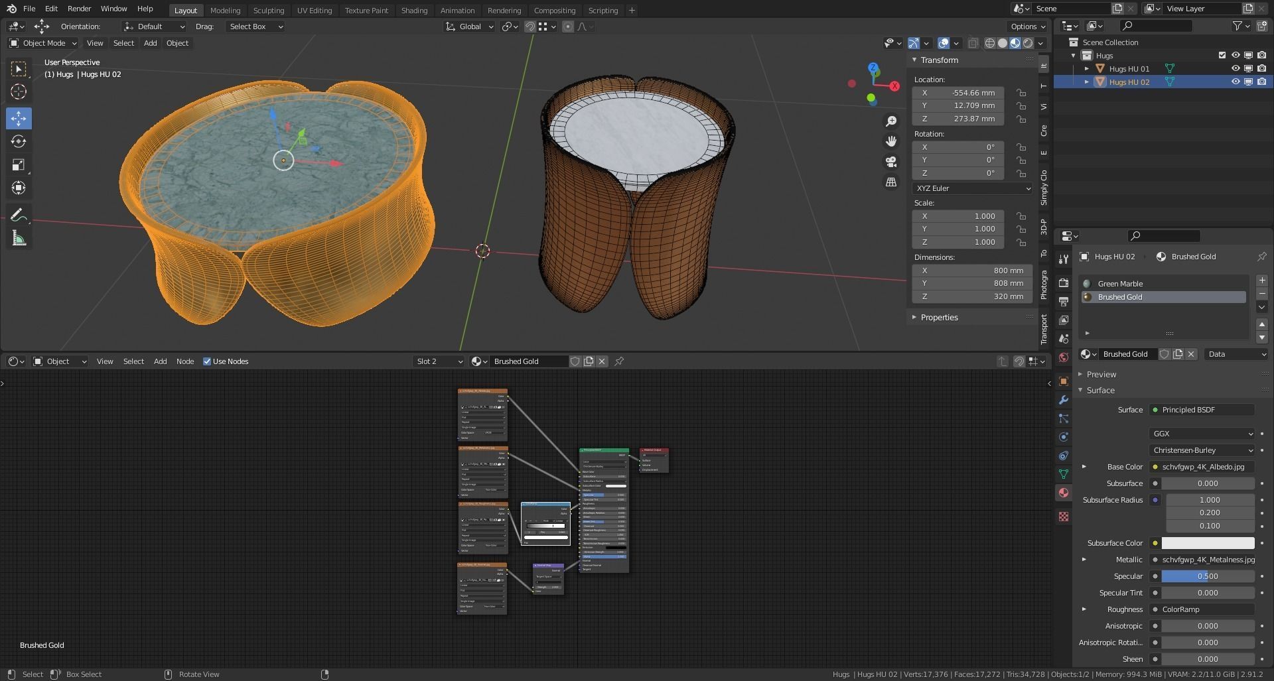This screenshot has width=1274, height=681.
Task: Toggle Use Nodes checkbox
Action: pyautogui.click(x=207, y=361)
